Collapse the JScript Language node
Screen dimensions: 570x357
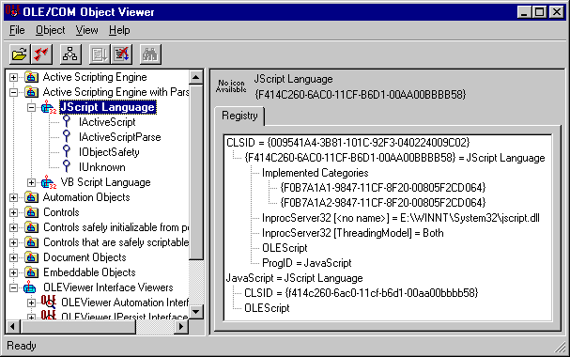click(32, 107)
